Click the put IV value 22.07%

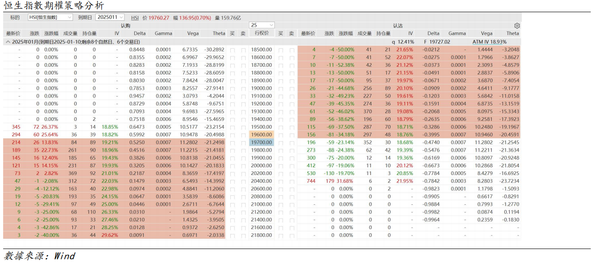[405, 57]
